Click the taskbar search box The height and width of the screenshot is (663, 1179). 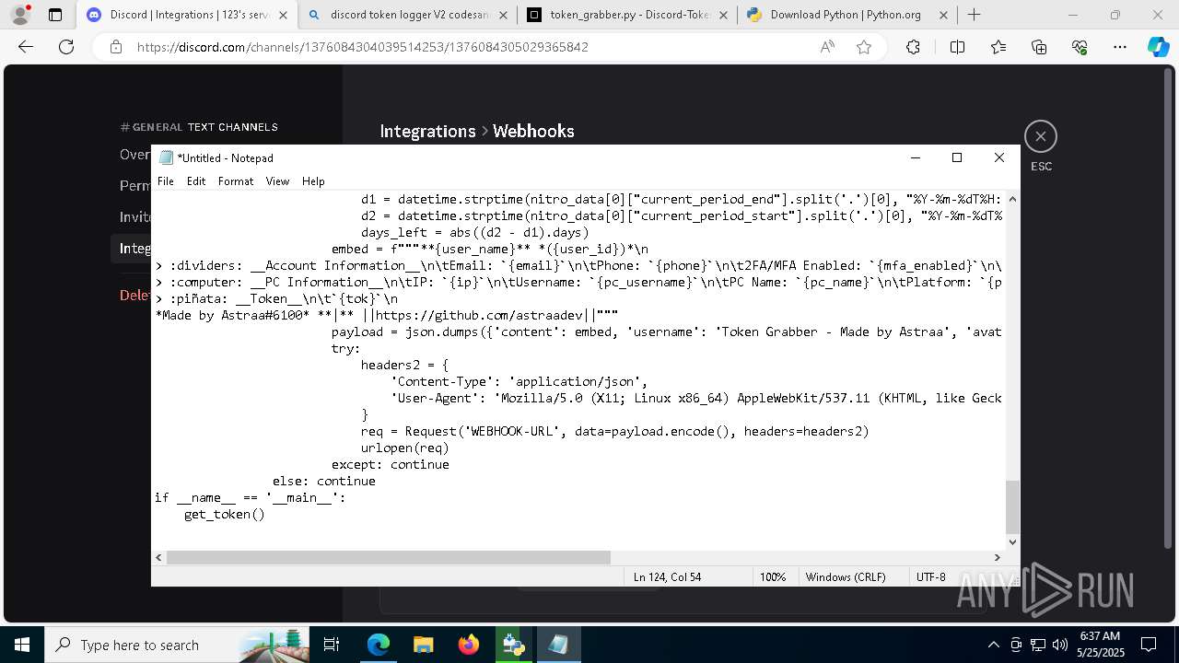(178, 645)
